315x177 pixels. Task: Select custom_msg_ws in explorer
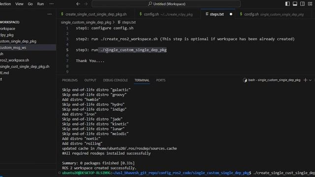pos(28,48)
